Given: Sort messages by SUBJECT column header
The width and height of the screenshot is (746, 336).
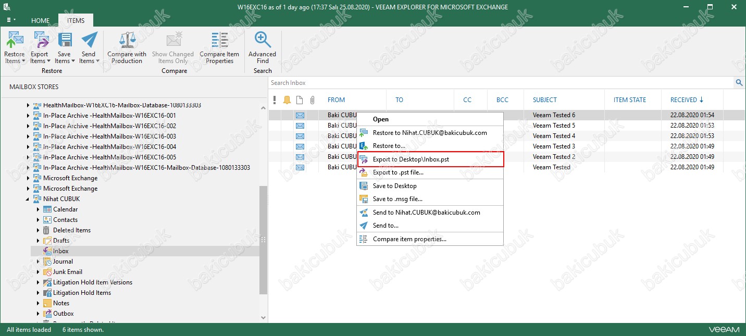Looking at the screenshot, I should tap(544, 100).
